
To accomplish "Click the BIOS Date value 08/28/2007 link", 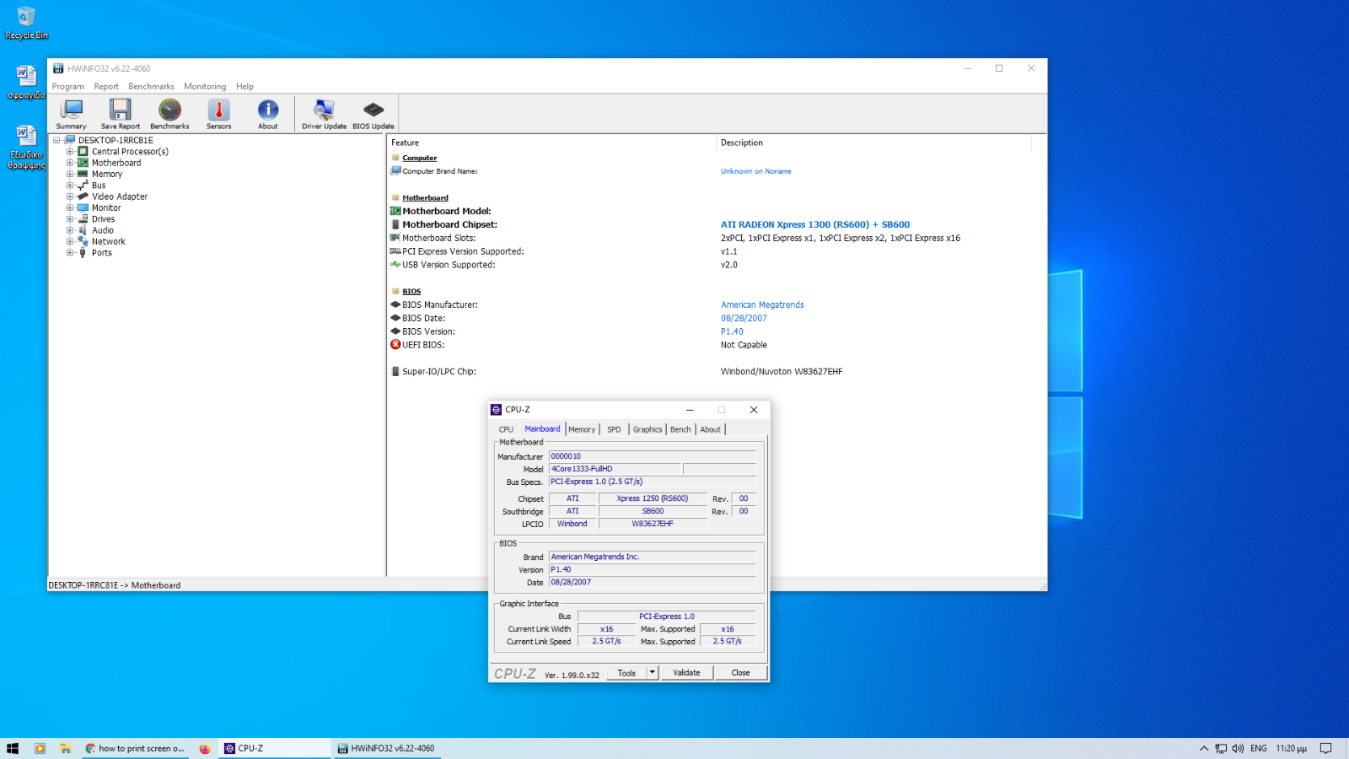I will click(x=744, y=319).
